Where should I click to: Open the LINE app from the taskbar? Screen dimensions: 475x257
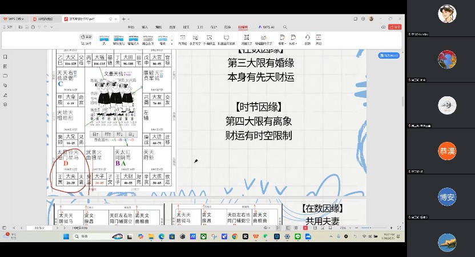(x=297, y=236)
